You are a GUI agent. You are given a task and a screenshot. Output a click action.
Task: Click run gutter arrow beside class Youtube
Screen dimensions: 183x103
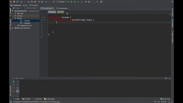tap(44, 17)
